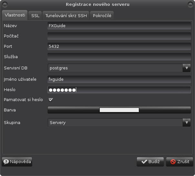Screen dimensions: 195x176
Task: Toggle the Pamatovat si heslo checkbox
Action: click(51, 100)
